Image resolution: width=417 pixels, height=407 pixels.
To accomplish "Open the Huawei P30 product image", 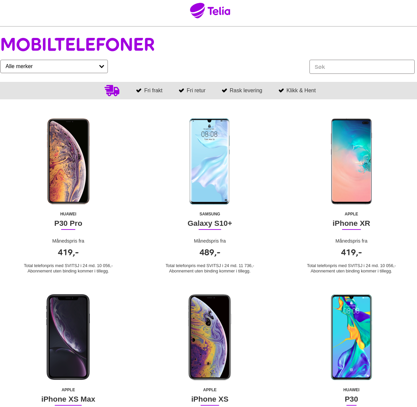I will point(351,337).
